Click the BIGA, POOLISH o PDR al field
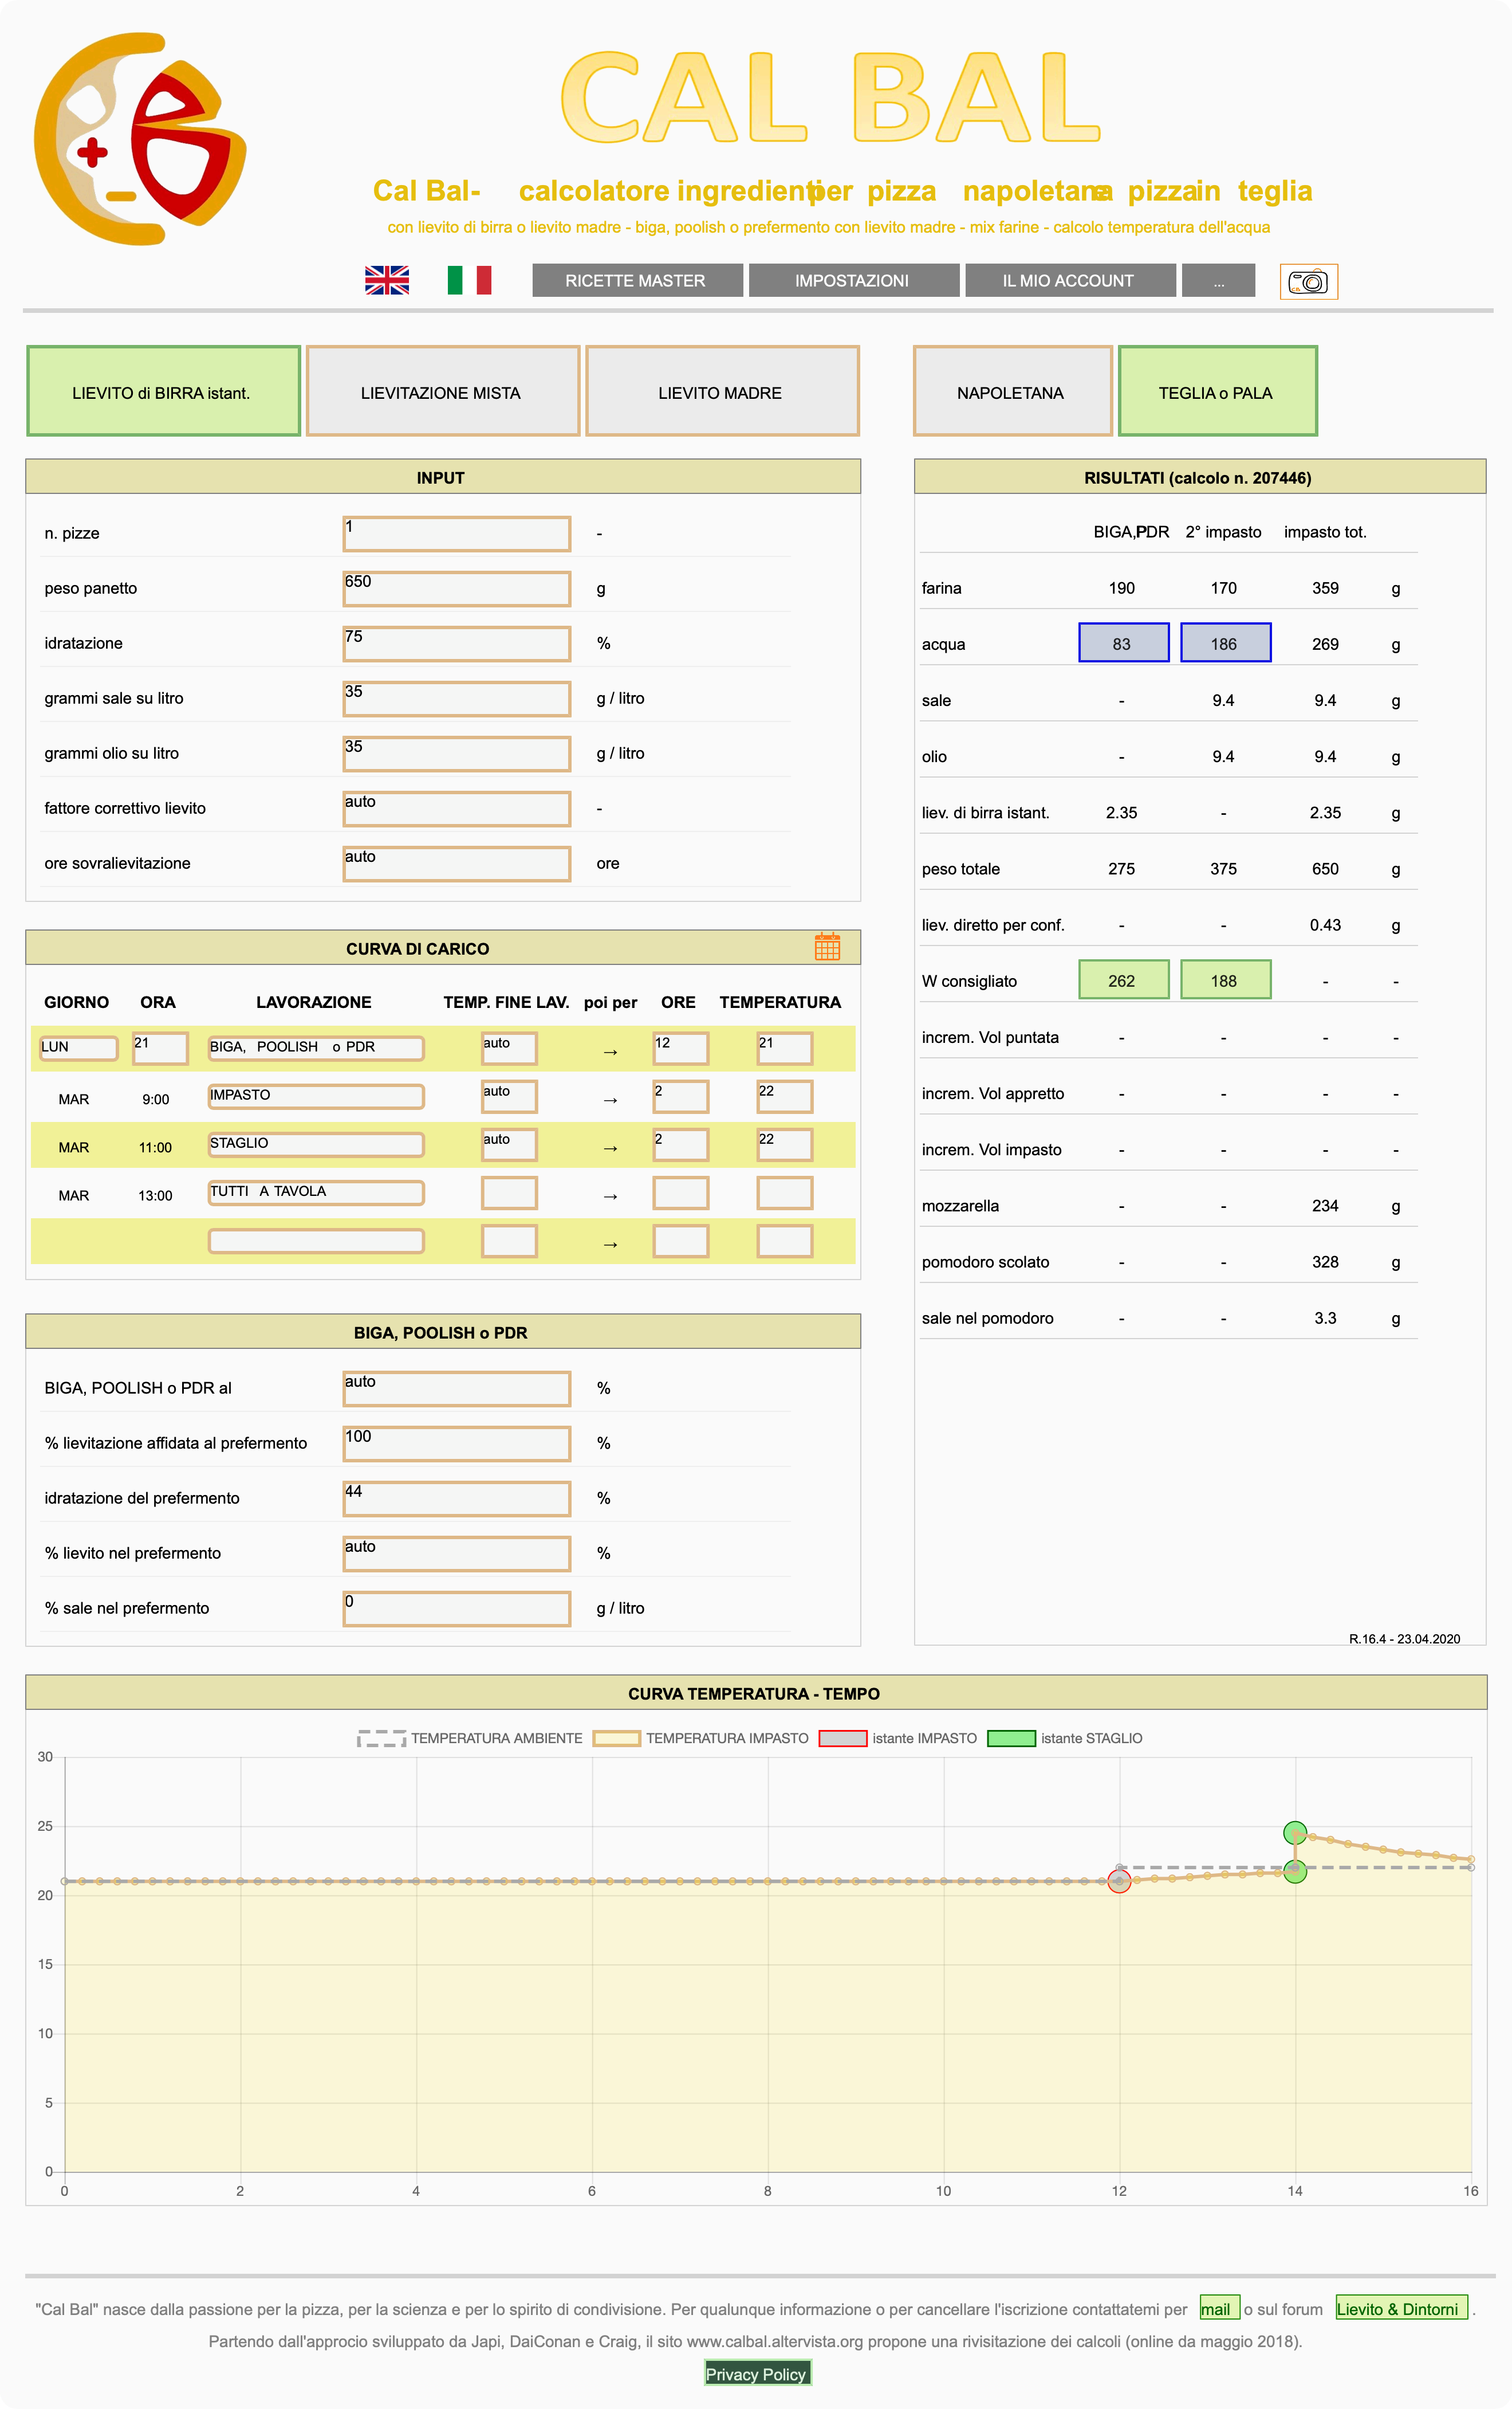Screen dimensions: 1512x2409 (x=456, y=1388)
